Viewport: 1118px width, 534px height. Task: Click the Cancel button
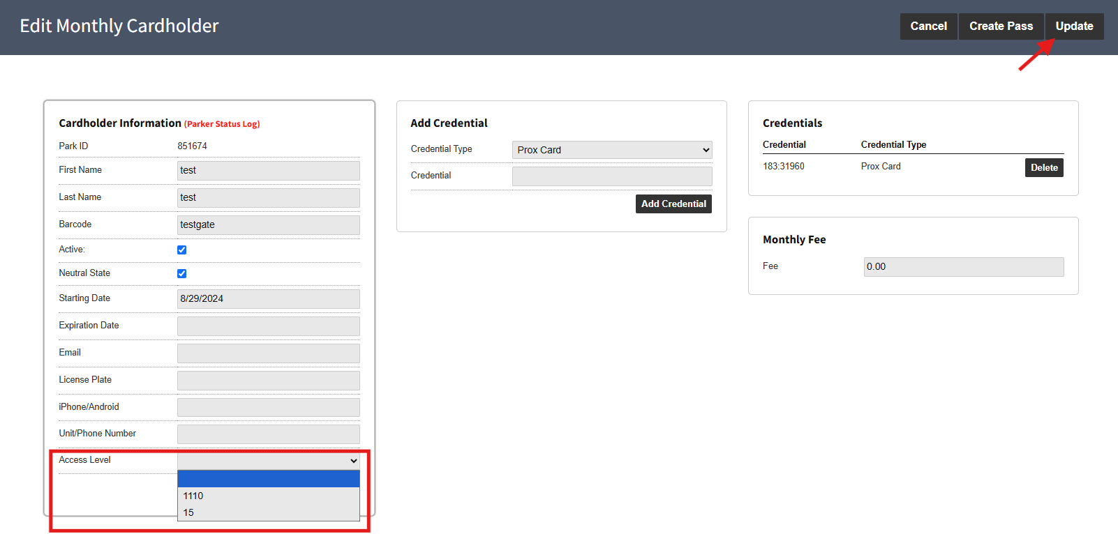click(x=928, y=26)
